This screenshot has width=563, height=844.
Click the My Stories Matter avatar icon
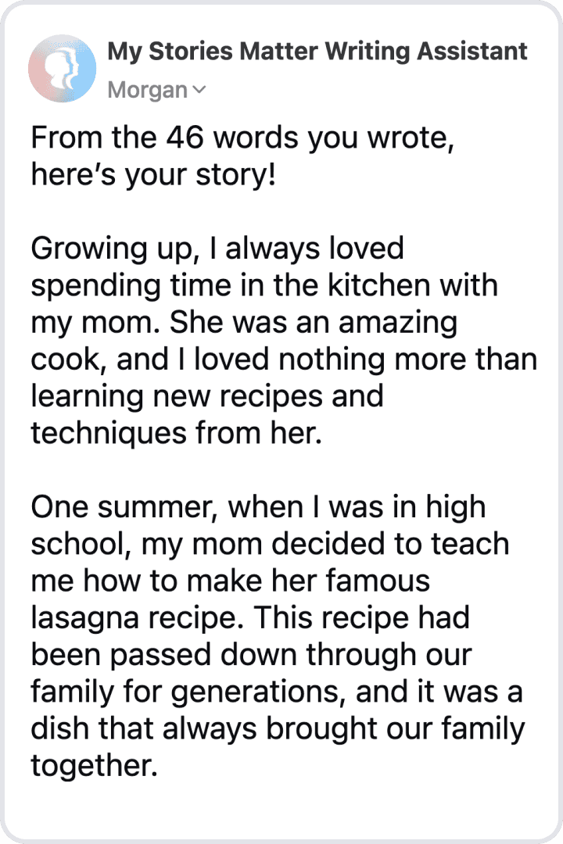(x=62, y=68)
